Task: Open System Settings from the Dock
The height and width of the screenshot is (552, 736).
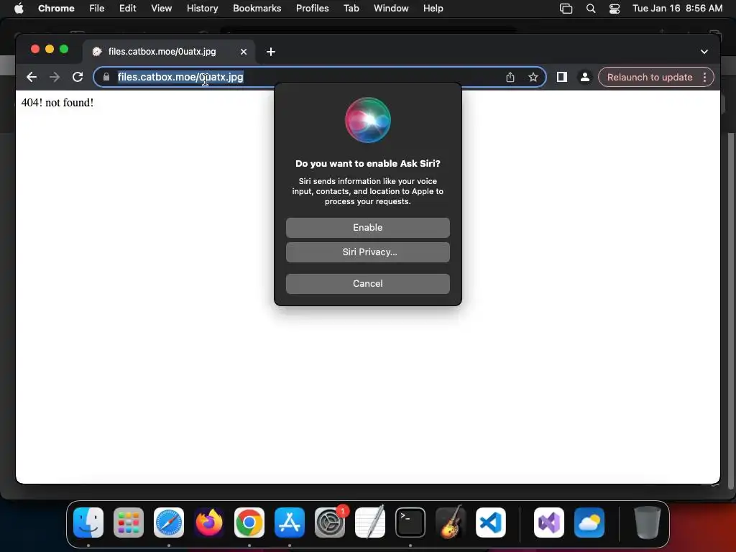Action: [x=330, y=523]
